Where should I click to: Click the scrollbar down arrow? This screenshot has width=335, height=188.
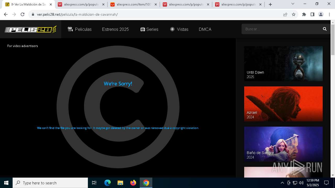pyautogui.click(x=333, y=175)
